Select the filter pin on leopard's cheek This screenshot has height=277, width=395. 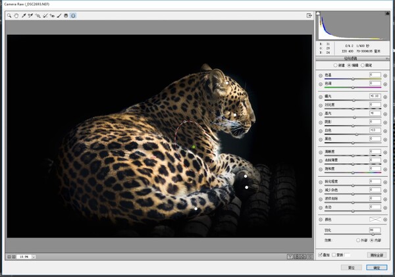(x=235, y=114)
